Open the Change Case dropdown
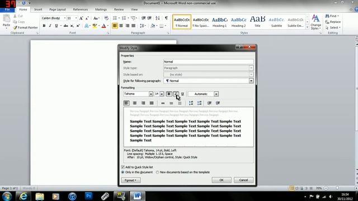Image resolution: width=358 pixels, height=201 pixels. click(96, 18)
